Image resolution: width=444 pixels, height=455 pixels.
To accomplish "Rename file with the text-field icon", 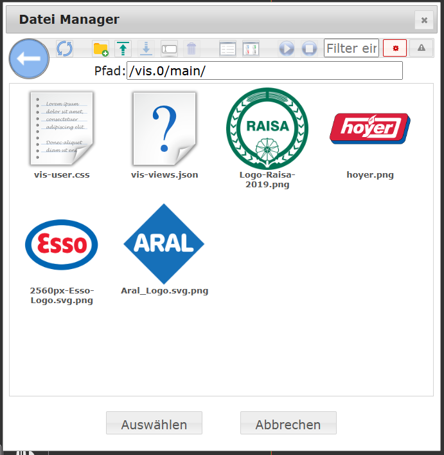I will pos(169,48).
